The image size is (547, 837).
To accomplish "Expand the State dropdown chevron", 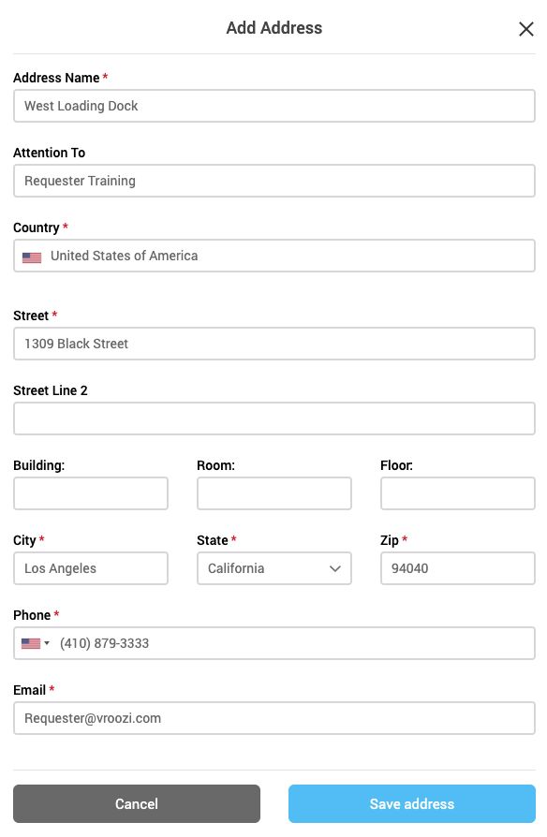I will [335, 568].
